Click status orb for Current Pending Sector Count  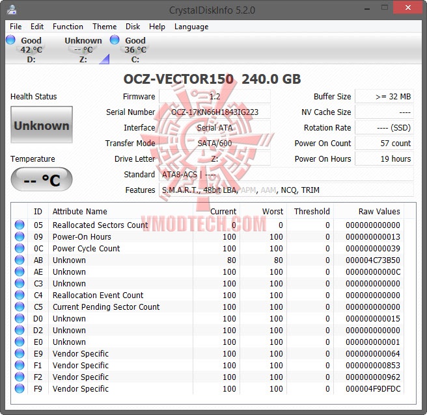pos(20,307)
